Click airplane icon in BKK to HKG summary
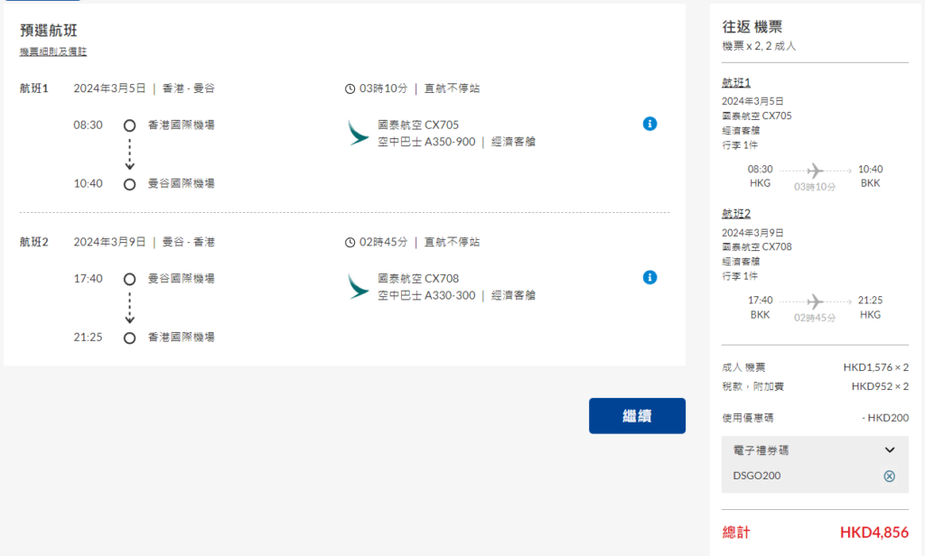The width and height of the screenshot is (925, 556). (815, 301)
